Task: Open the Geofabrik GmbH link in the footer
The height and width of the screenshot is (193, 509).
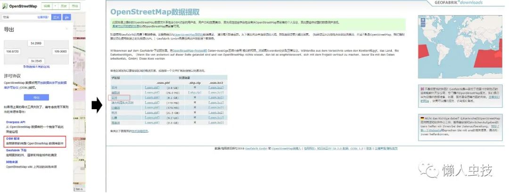Action: click(256, 148)
